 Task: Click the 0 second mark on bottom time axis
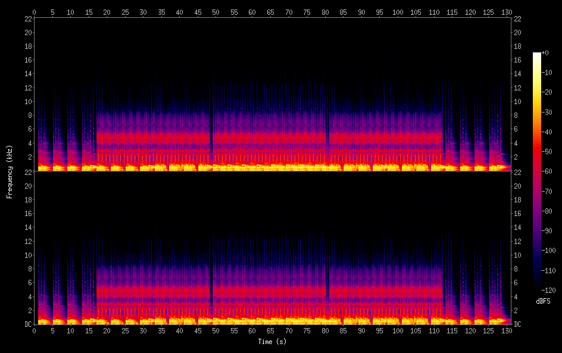click(x=35, y=330)
